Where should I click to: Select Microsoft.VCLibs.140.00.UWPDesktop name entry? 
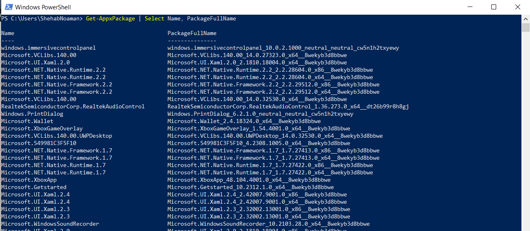(57, 136)
